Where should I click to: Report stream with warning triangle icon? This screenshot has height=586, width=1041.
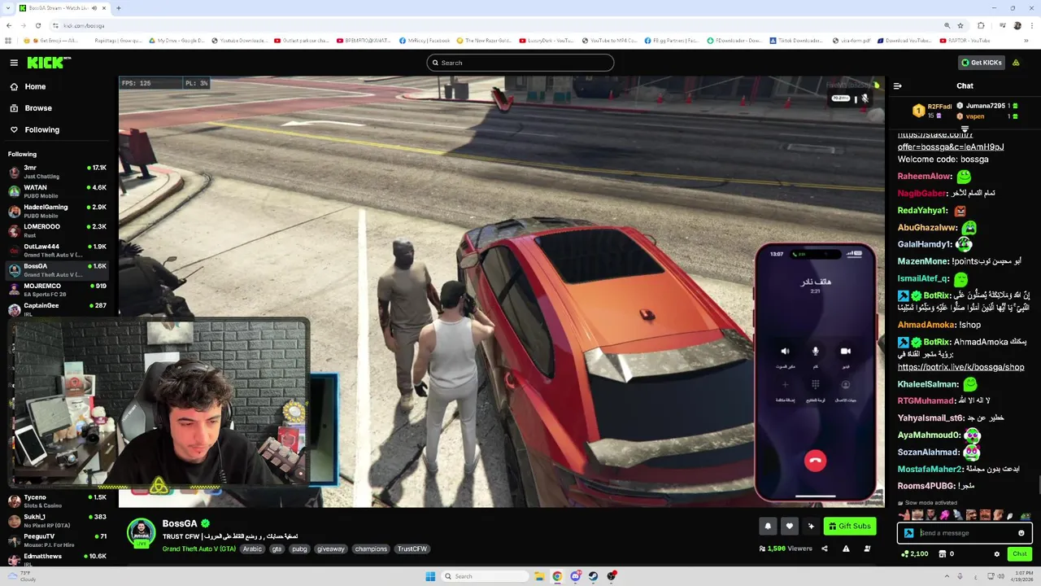pyautogui.click(x=846, y=549)
